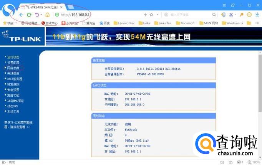Show more bookmarks with the double chevron
The height and width of the screenshot is (165, 262).
pyautogui.click(x=257, y=23)
